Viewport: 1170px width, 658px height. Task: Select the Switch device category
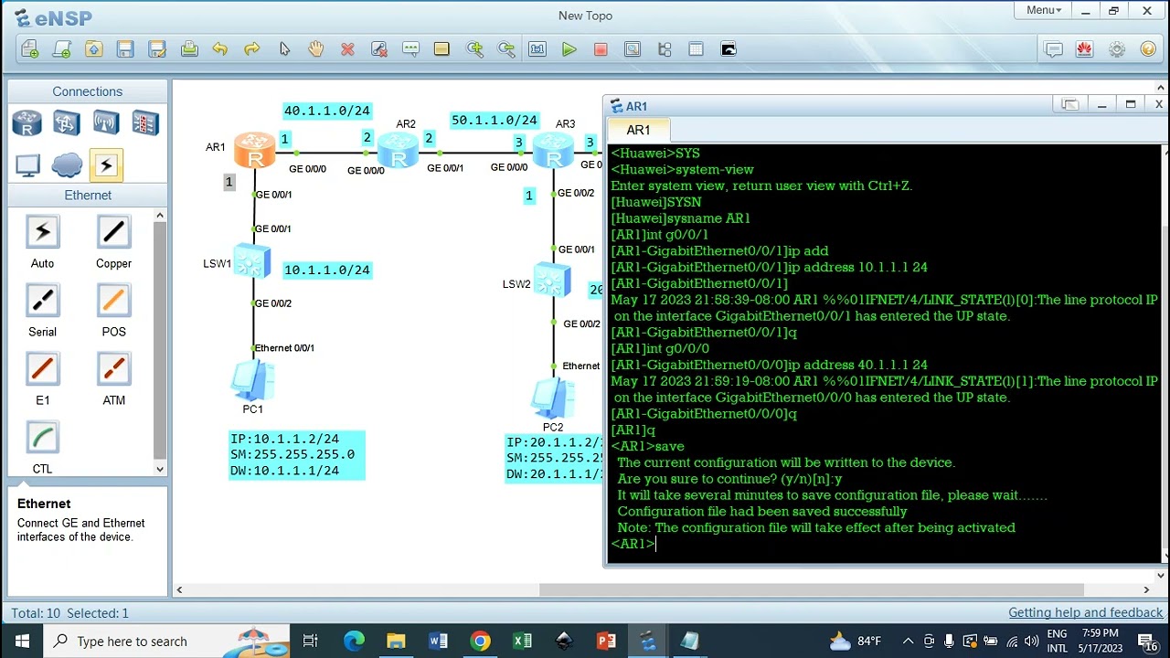pyautogui.click(x=67, y=122)
